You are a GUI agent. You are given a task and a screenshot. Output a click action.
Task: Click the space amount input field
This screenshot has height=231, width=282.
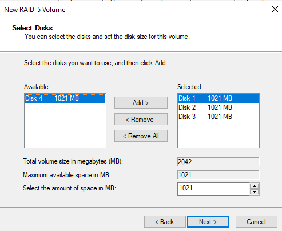(213, 189)
